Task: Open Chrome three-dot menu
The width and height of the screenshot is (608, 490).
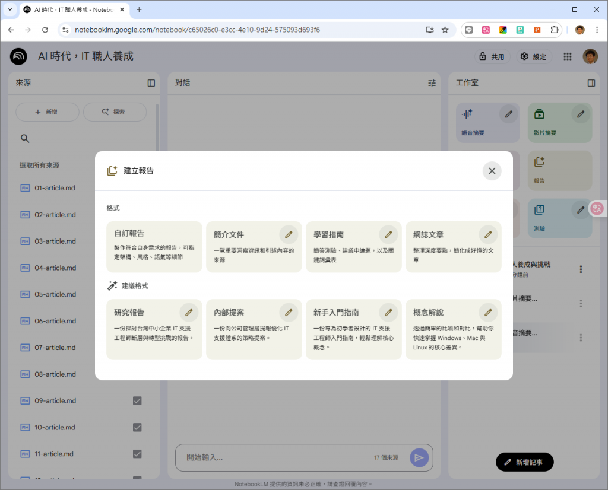Action: tap(597, 30)
